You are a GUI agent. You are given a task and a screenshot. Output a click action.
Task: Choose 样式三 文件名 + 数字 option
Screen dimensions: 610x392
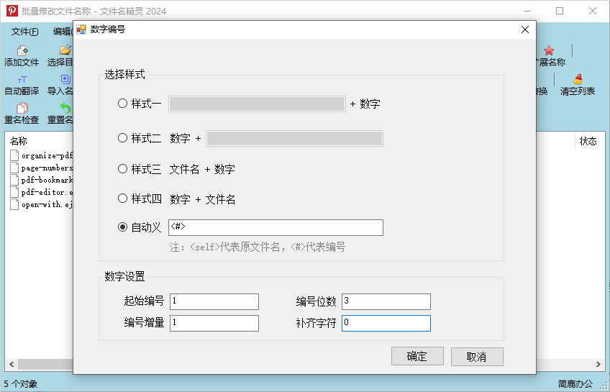122,169
